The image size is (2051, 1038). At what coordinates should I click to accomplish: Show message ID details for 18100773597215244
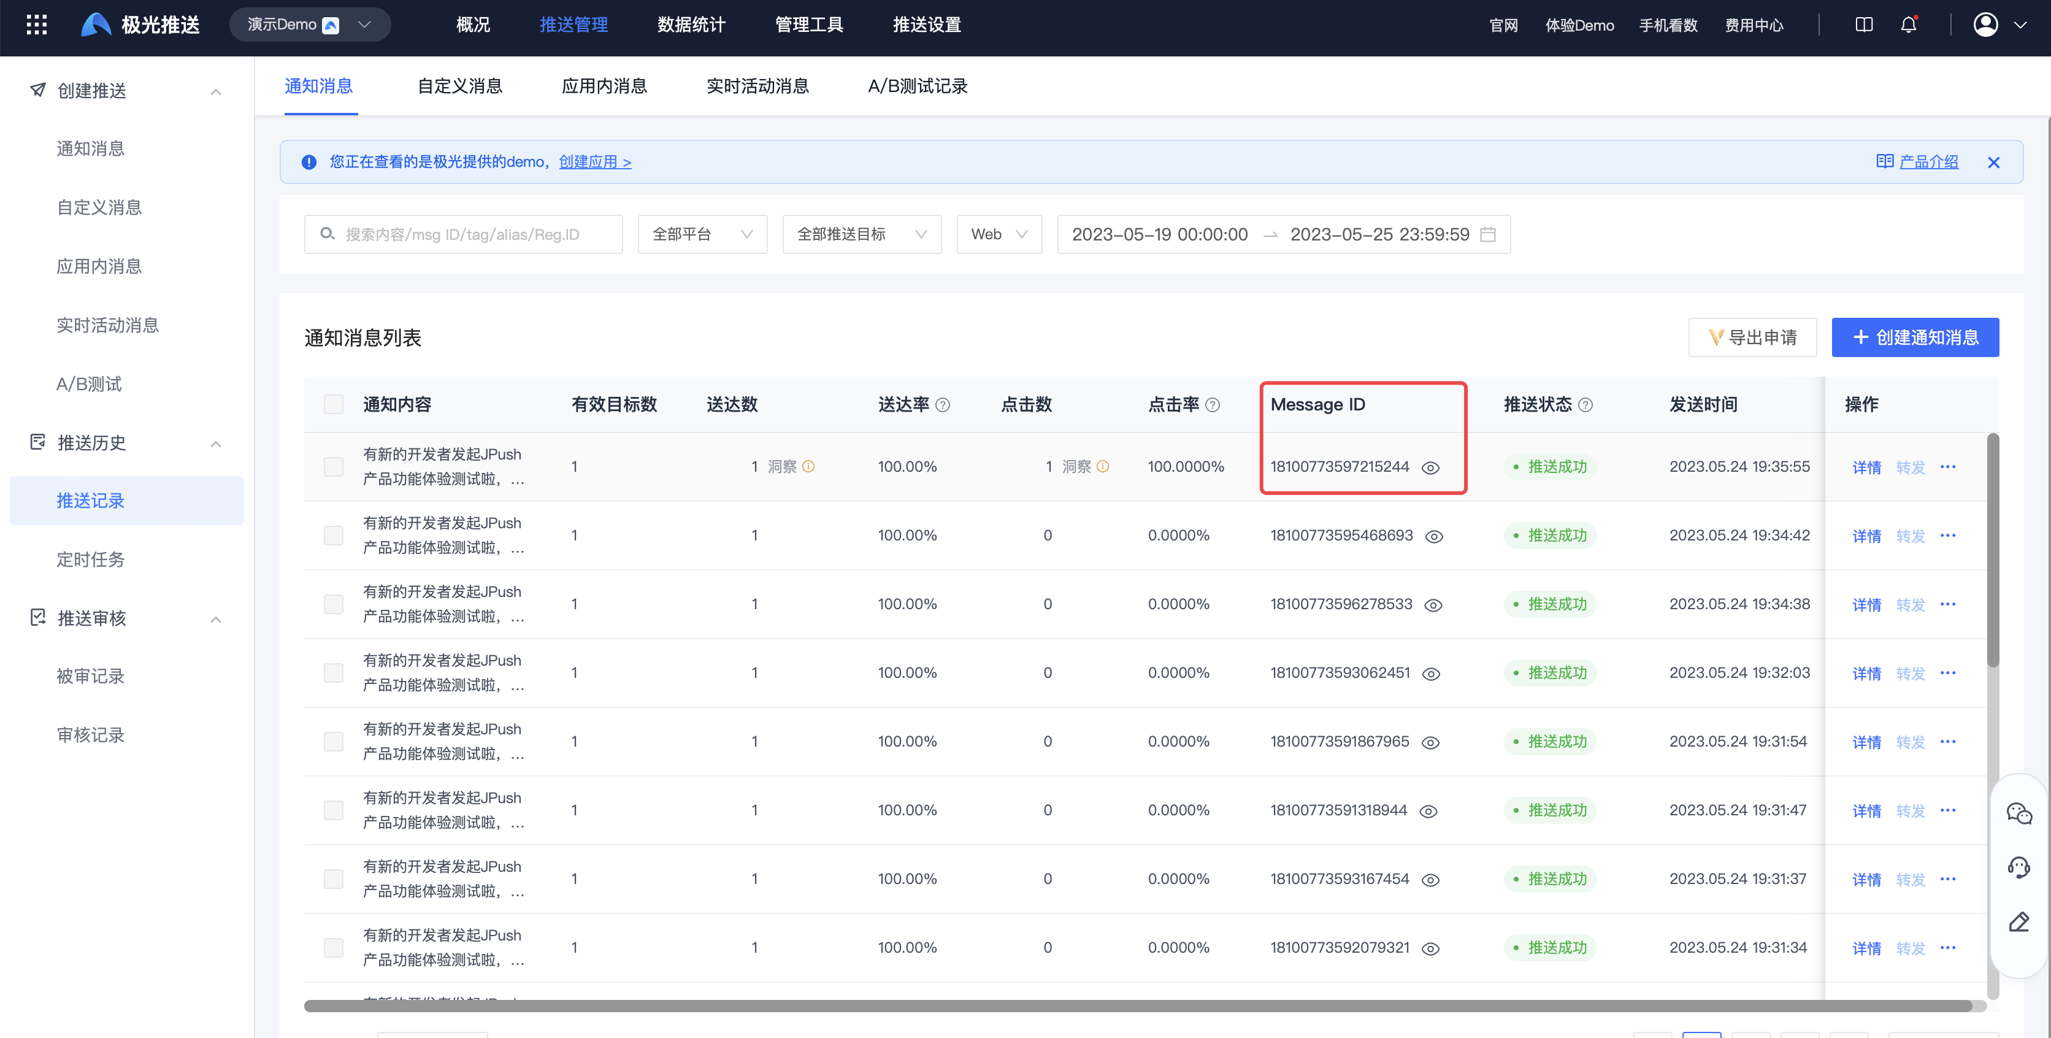[x=1431, y=467]
